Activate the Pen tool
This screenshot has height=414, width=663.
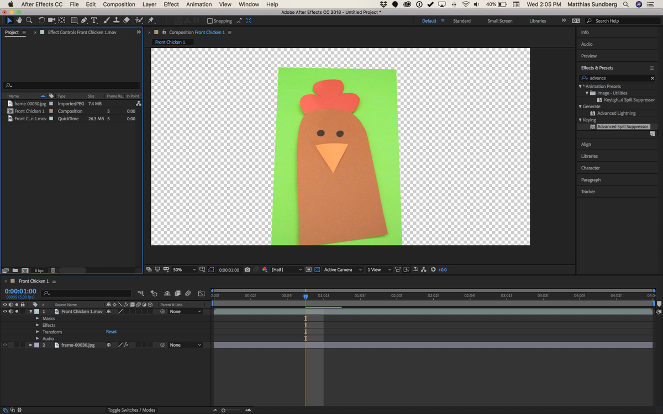(83, 21)
